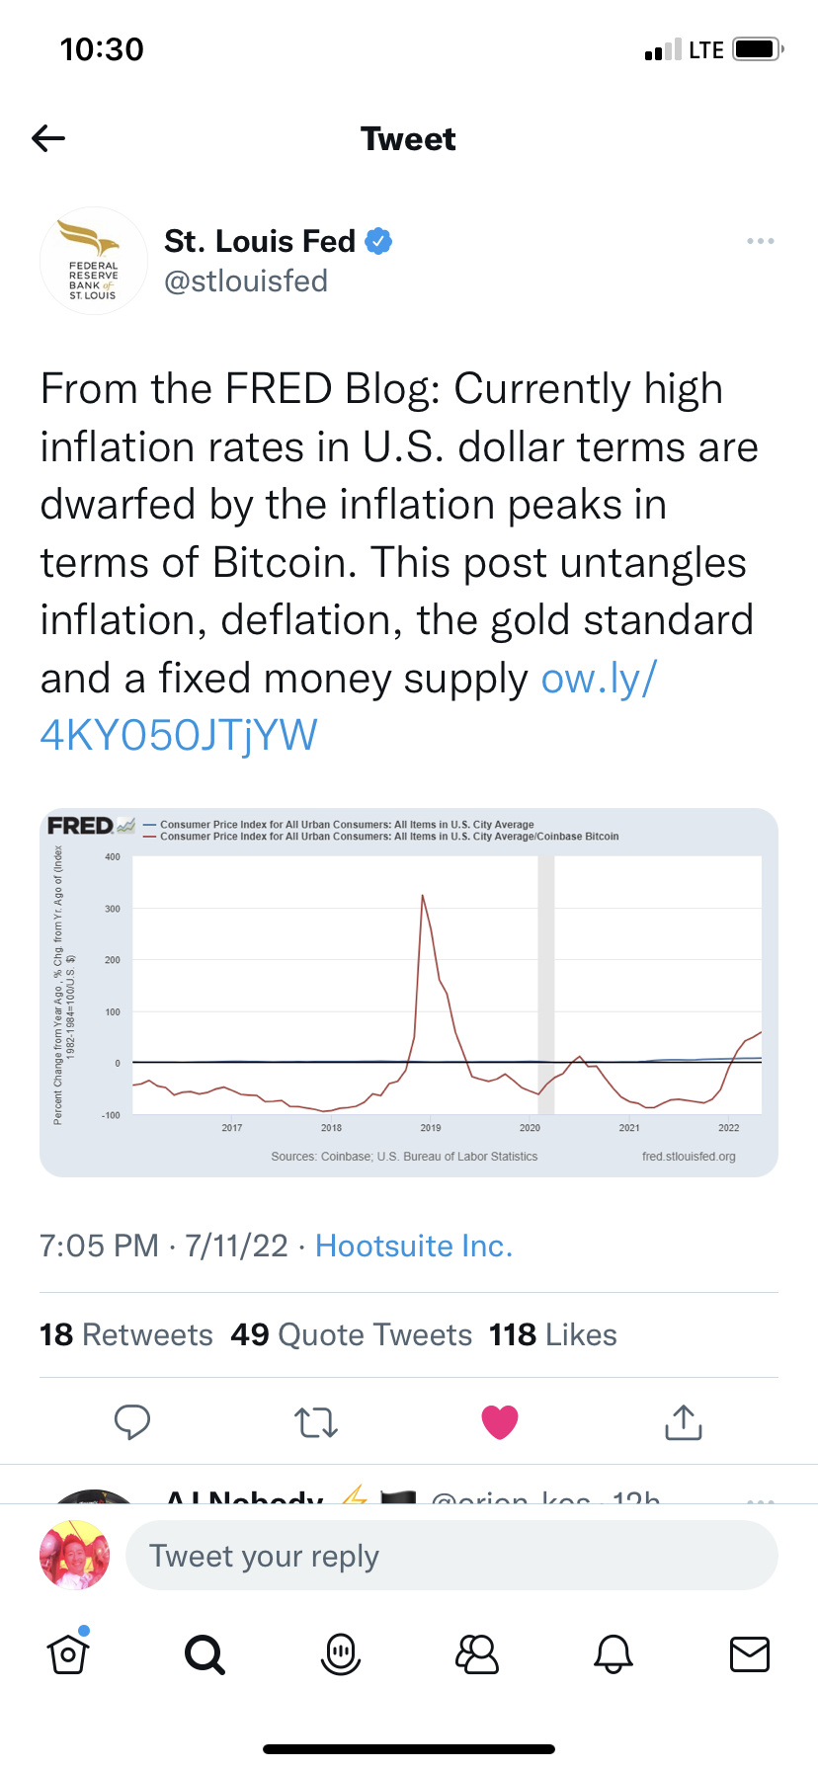Open the Spaces microphone icon
The width and height of the screenshot is (818, 1770).
[x=341, y=1653]
